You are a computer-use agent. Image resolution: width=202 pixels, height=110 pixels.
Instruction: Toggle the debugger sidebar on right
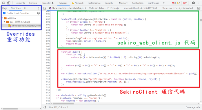(x=199, y=8)
